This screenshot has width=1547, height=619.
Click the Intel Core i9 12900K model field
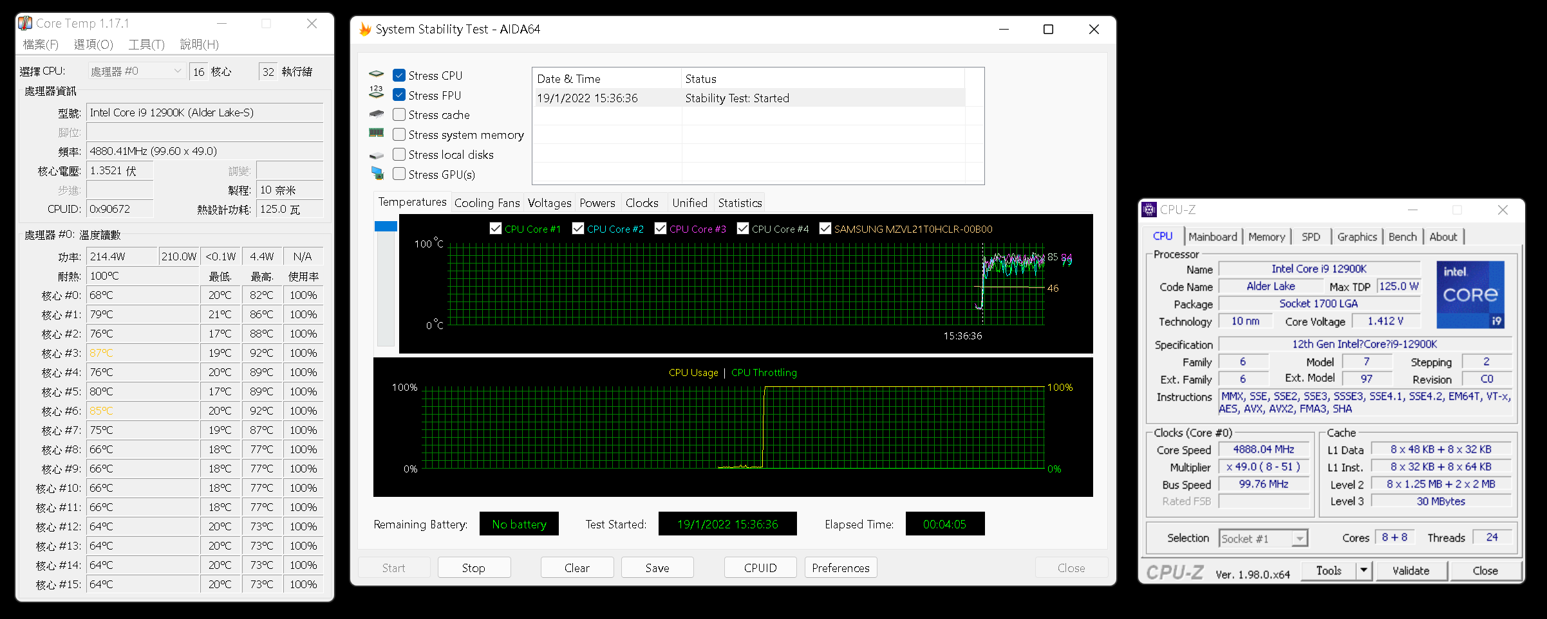point(205,112)
